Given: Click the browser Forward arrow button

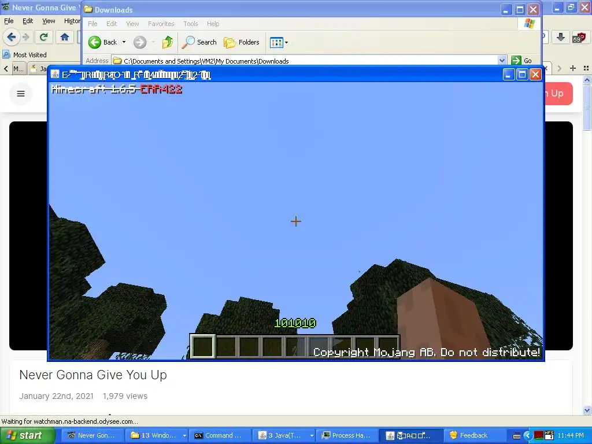Looking at the screenshot, I should pos(26,37).
